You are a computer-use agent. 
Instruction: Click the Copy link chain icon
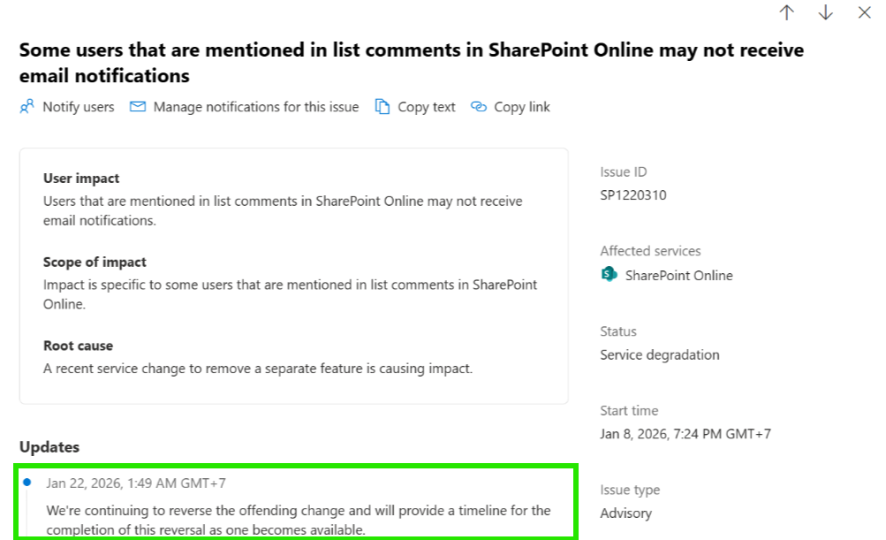click(x=479, y=106)
